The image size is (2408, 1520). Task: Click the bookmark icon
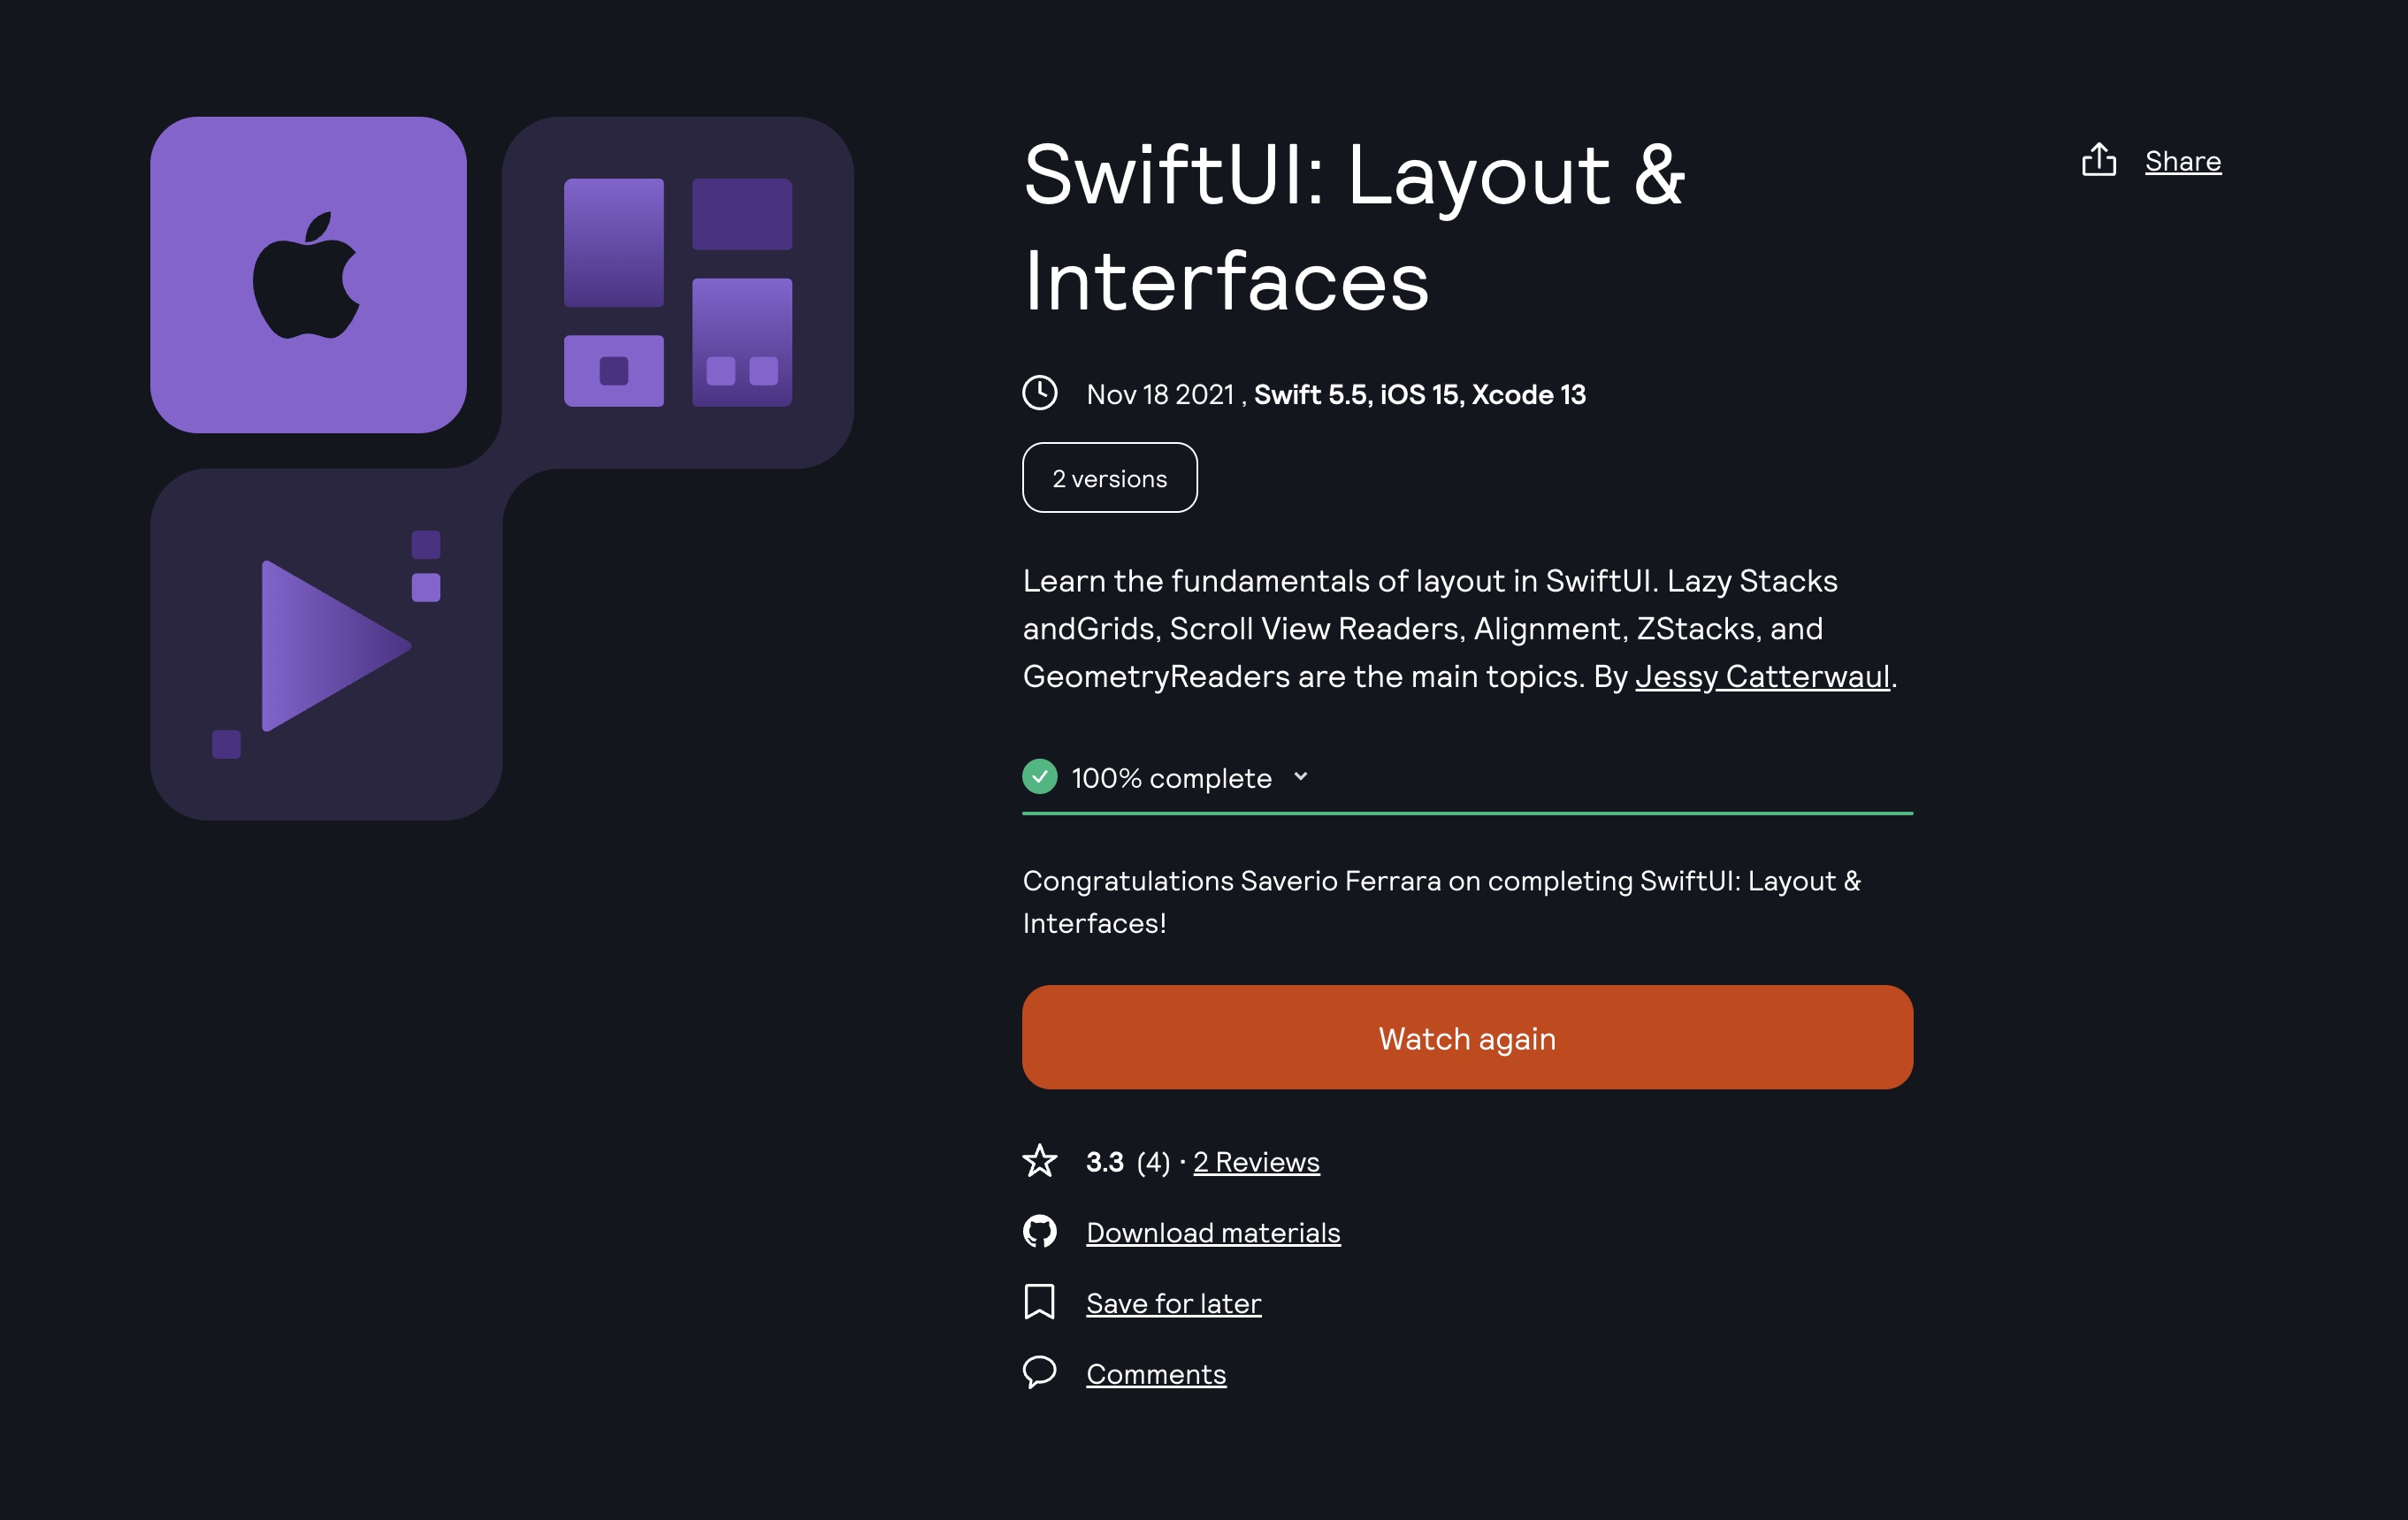tap(1040, 1302)
